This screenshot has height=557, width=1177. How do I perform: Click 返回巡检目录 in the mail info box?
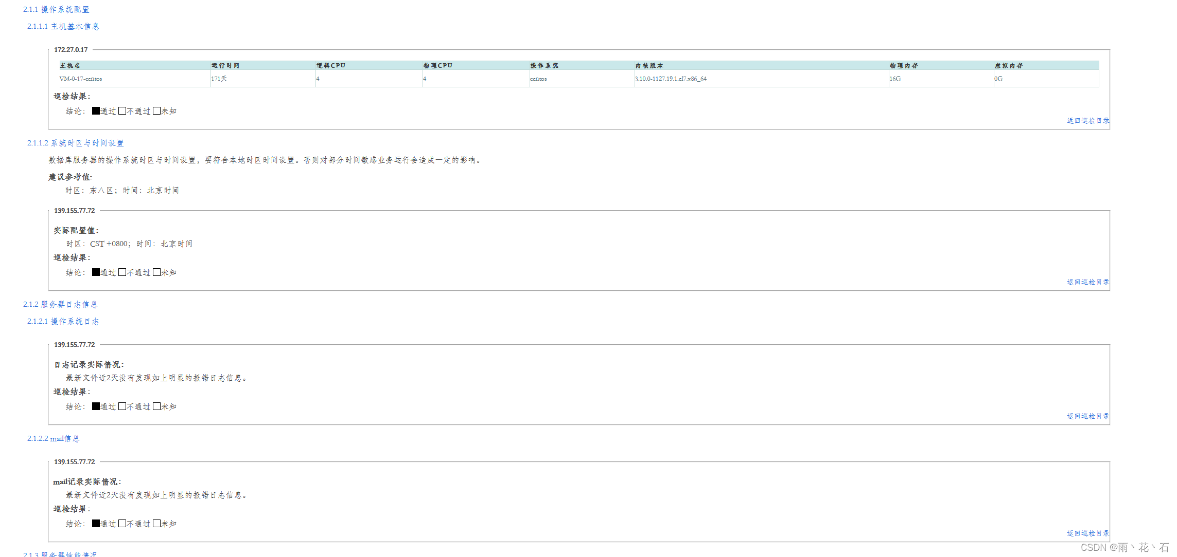(1088, 533)
